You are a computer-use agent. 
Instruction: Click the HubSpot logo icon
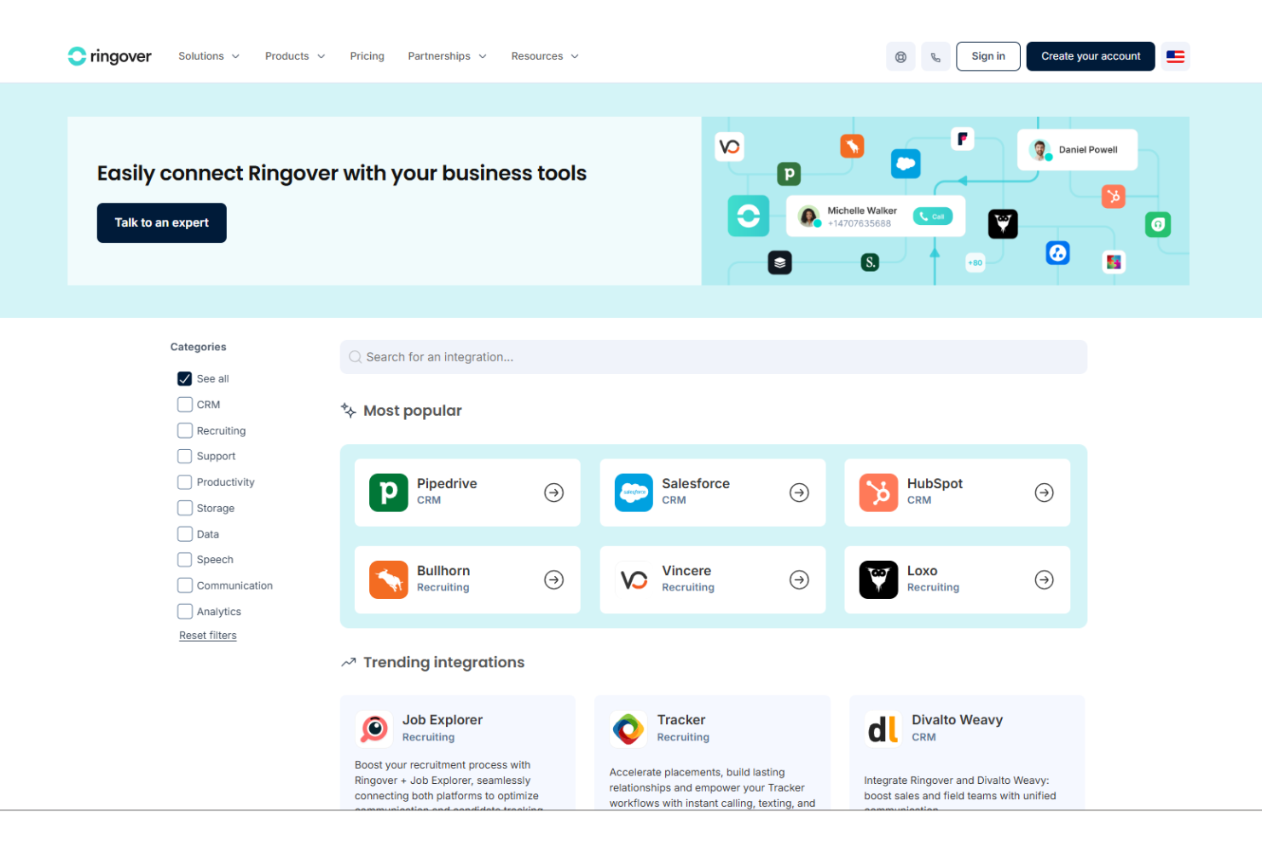click(x=878, y=493)
